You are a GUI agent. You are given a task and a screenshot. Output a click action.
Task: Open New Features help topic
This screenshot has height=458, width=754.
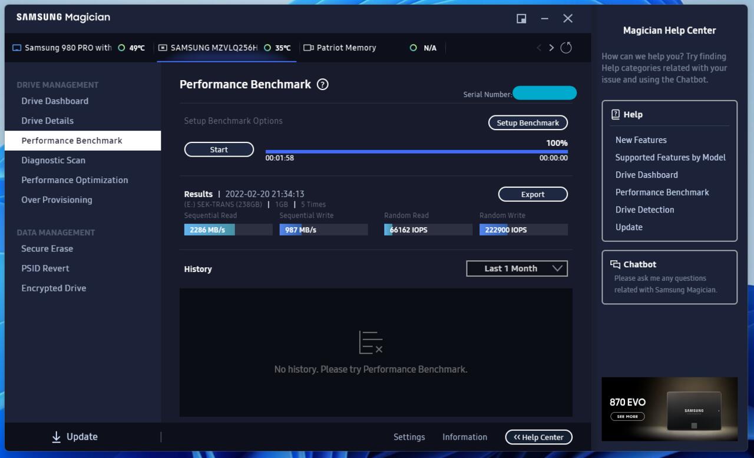[x=641, y=140]
